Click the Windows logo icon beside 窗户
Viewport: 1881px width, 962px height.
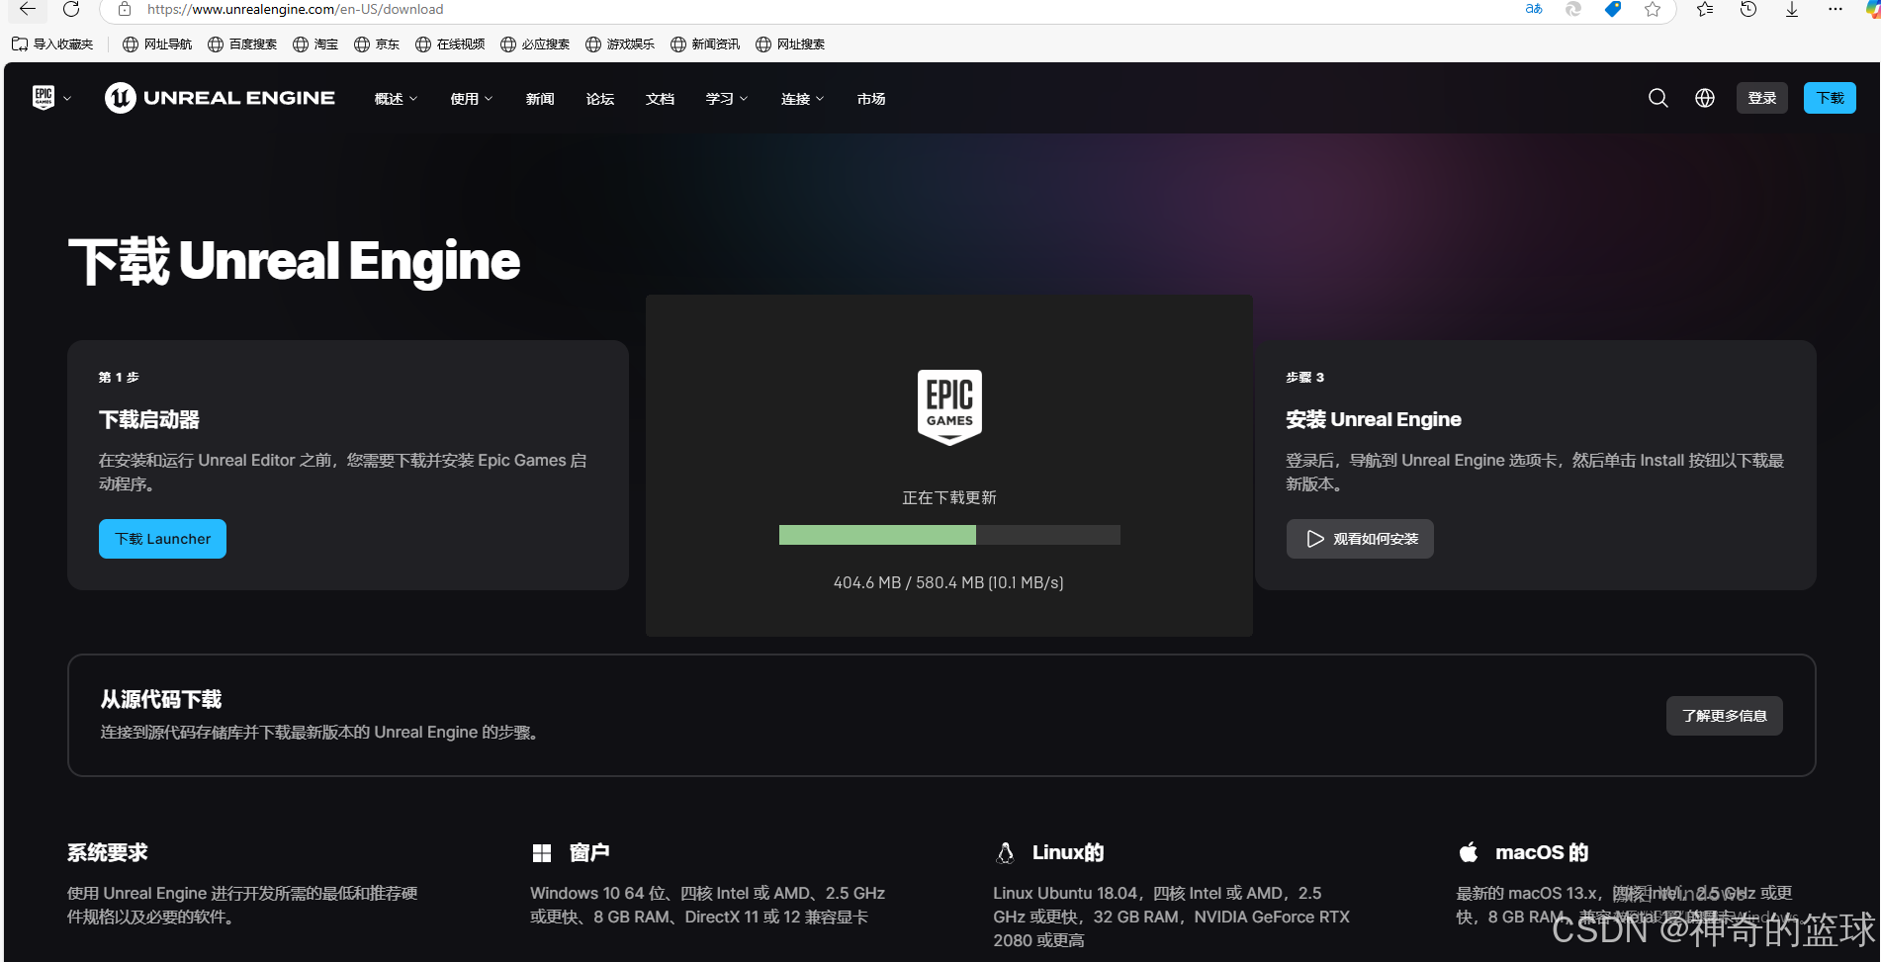coord(542,852)
